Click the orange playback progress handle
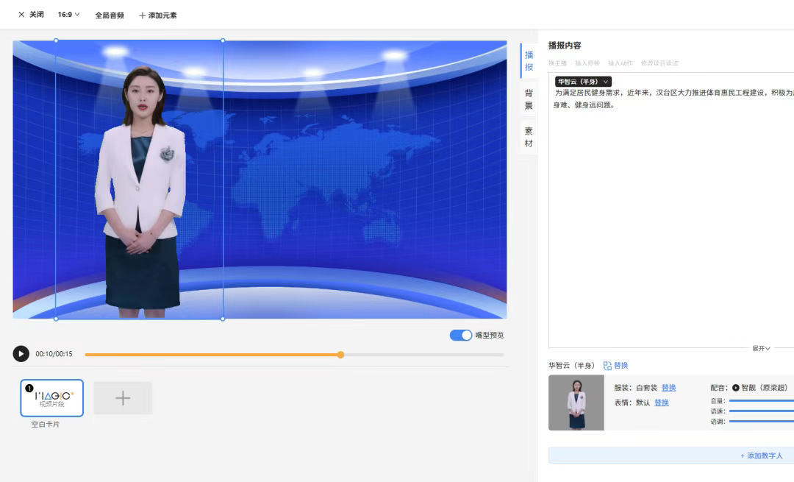794x482 pixels. click(x=340, y=355)
